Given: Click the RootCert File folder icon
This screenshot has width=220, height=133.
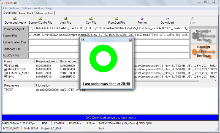Looking at the screenshot, I should coord(116,19).
